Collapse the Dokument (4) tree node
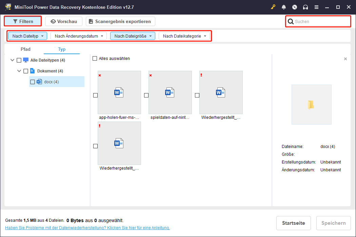The width and height of the screenshot is (356, 237). (19, 71)
